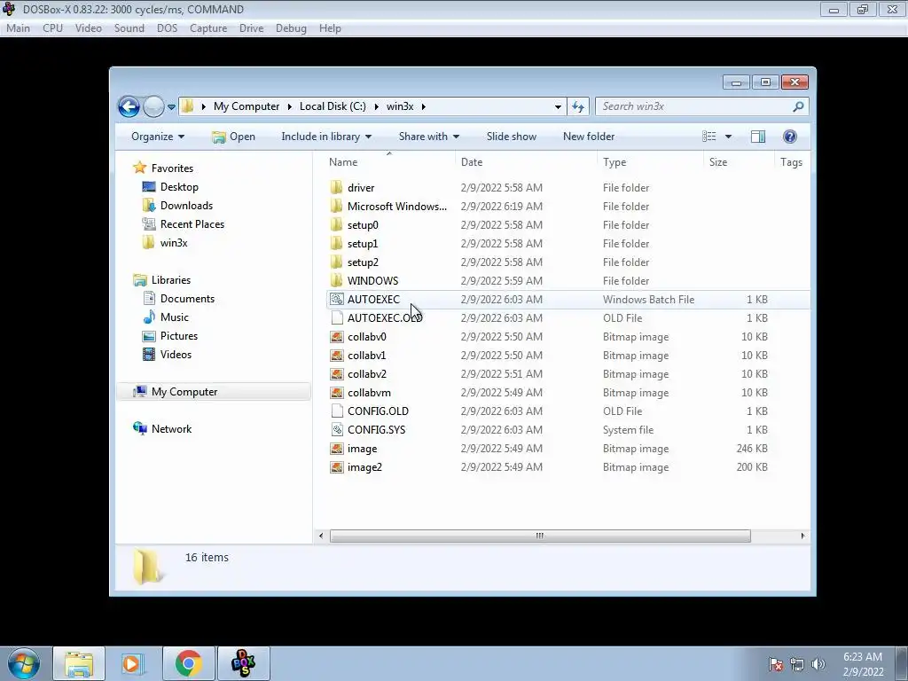
Task: Open the address bar history dropdown
Action: (x=558, y=106)
